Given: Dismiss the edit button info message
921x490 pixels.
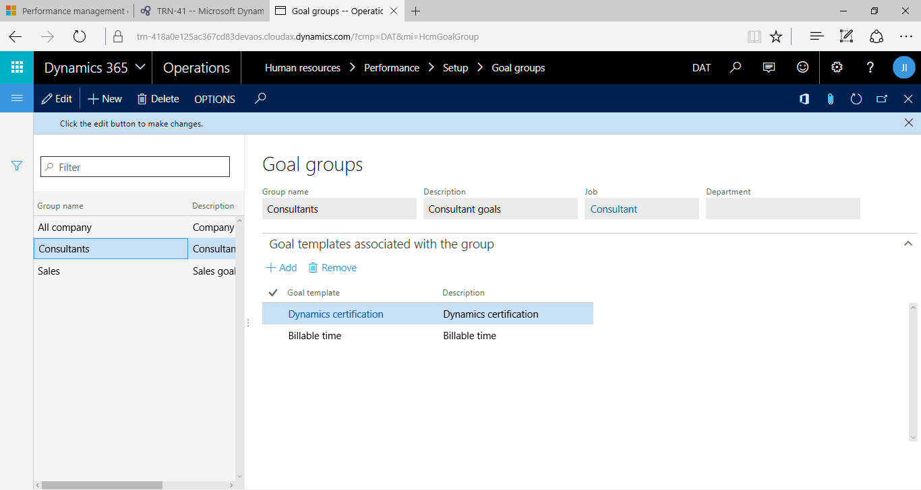Looking at the screenshot, I should [909, 123].
